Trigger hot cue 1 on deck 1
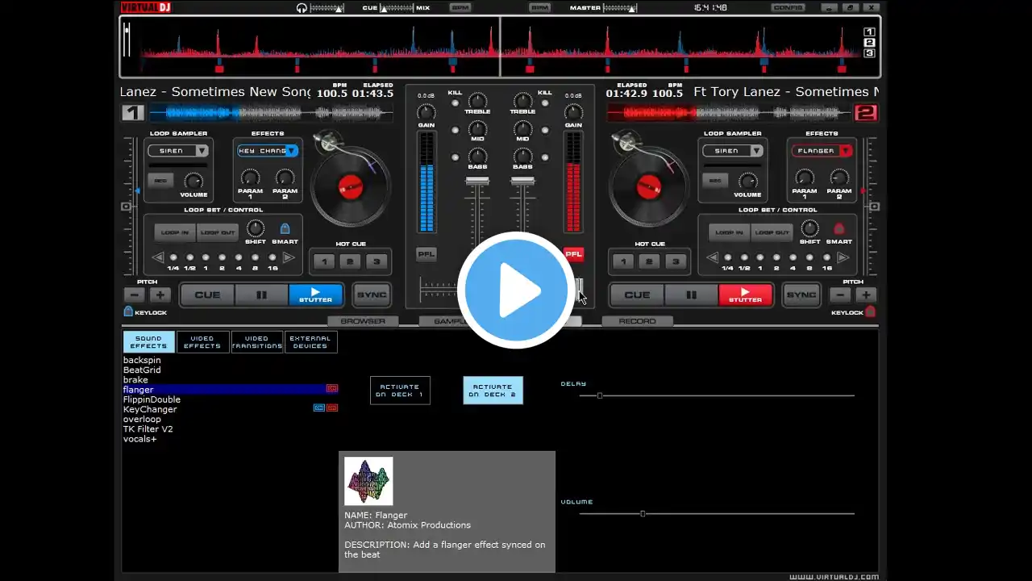The height and width of the screenshot is (581, 1032). pos(324,261)
